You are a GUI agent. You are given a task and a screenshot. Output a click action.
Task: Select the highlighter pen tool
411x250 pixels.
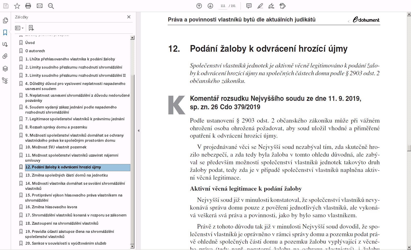click(260, 6)
